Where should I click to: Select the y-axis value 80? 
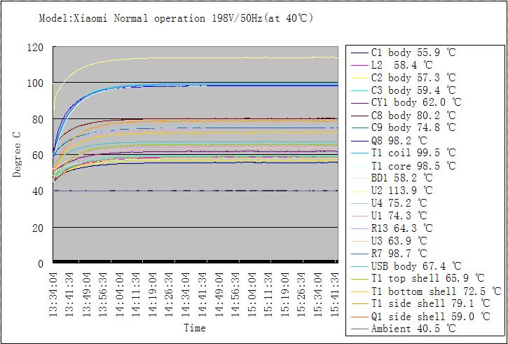pos(38,120)
